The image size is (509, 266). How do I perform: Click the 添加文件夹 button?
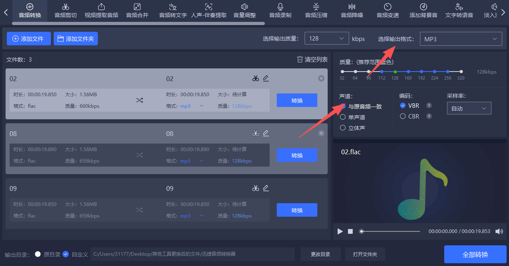[x=76, y=39]
